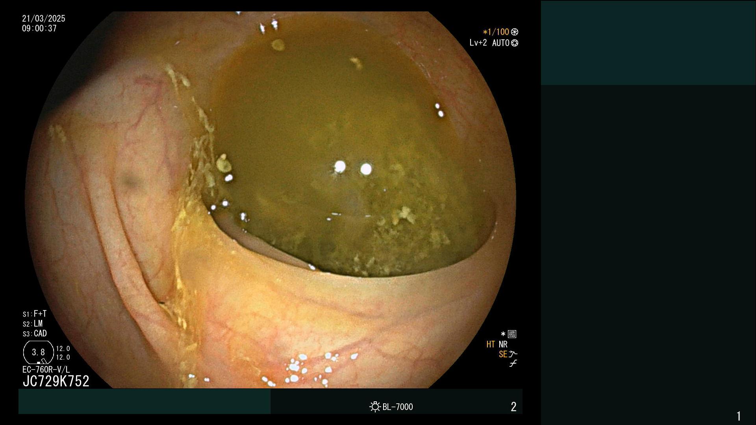This screenshot has height=425, width=756.
Task: Click the scope tip diagram showing 3.8
Action: [39, 353]
